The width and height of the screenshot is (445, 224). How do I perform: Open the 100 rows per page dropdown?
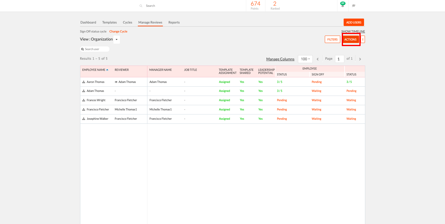click(x=305, y=59)
